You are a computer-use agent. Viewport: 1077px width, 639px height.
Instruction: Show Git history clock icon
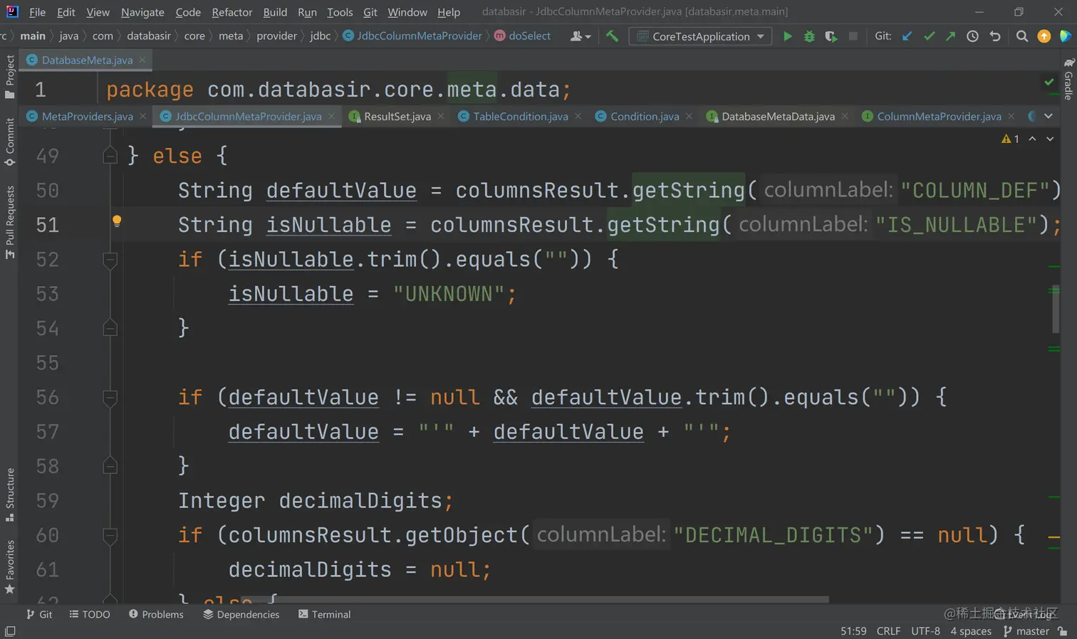[x=972, y=36]
